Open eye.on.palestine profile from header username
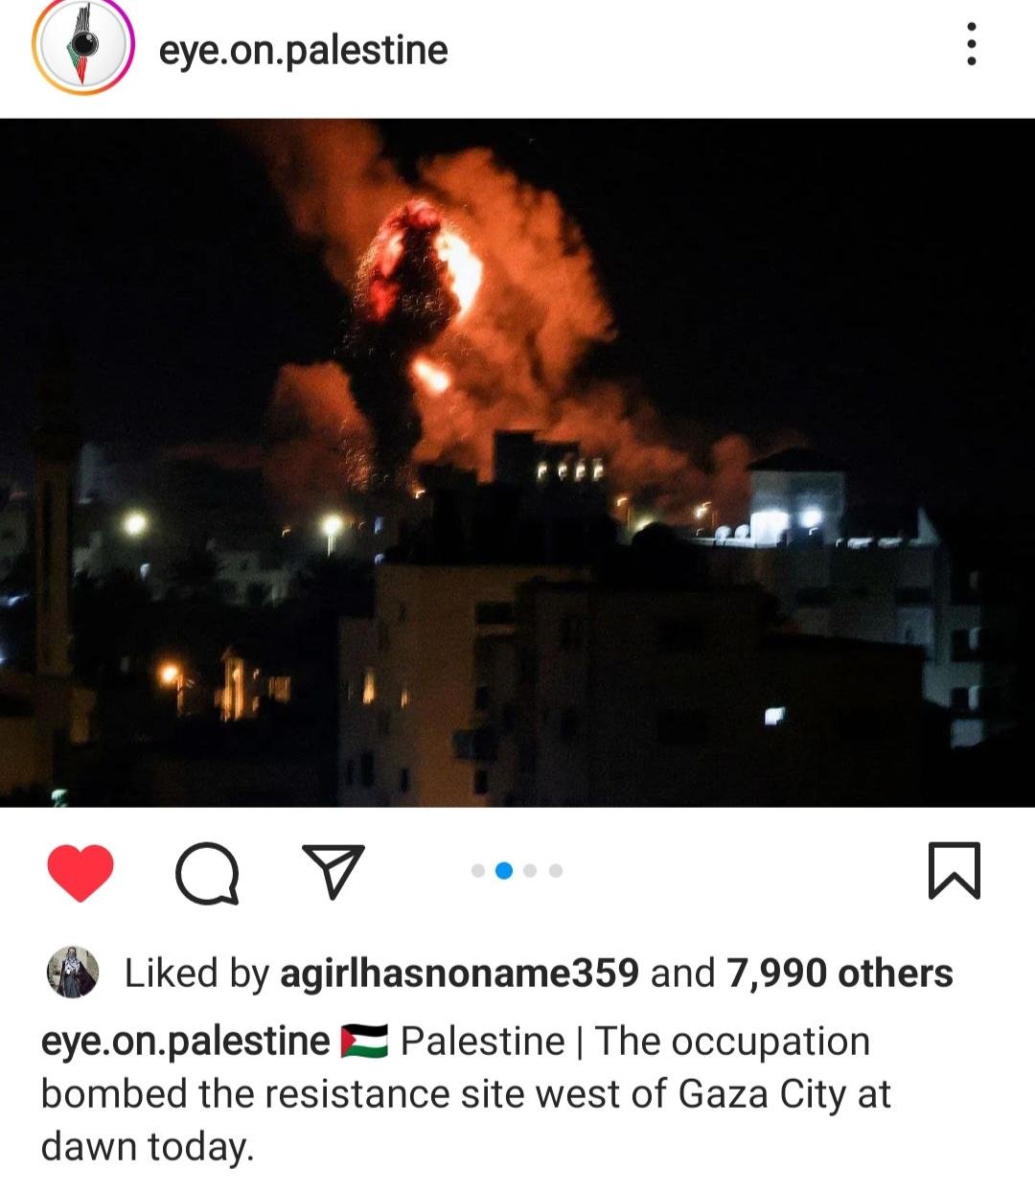The image size is (1035, 1192). coord(303,50)
